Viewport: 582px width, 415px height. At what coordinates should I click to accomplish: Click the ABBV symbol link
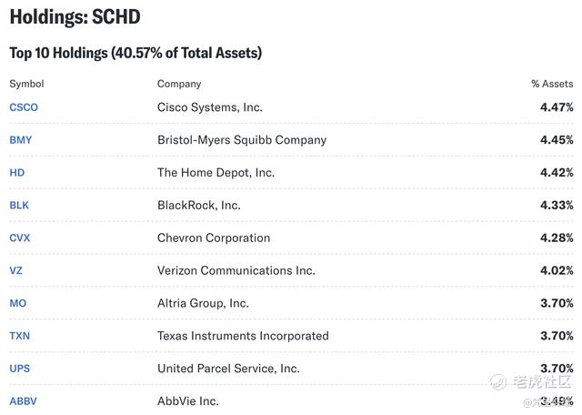point(24,401)
